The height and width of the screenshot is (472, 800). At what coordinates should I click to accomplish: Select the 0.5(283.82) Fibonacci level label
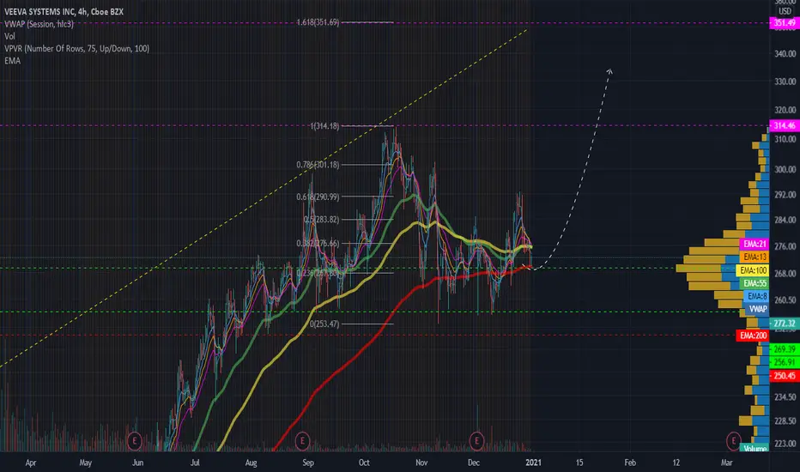[x=321, y=220]
